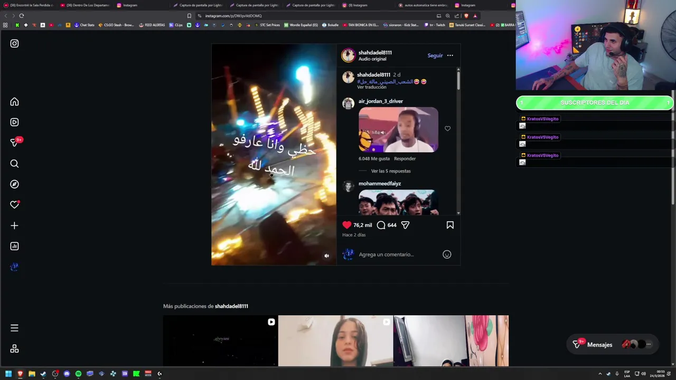Image resolution: width=676 pixels, height=380 pixels.
Task: Click SUSCRIPTORES DEL DIA progress bar
Action: 595,102
